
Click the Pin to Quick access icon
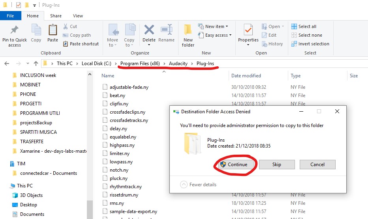pyautogui.click(x=15, y=30)
